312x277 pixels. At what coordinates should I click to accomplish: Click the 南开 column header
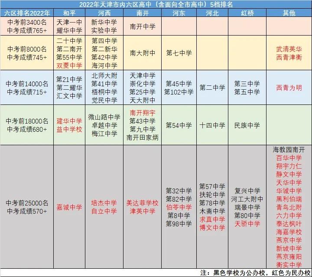coord(142,13)
